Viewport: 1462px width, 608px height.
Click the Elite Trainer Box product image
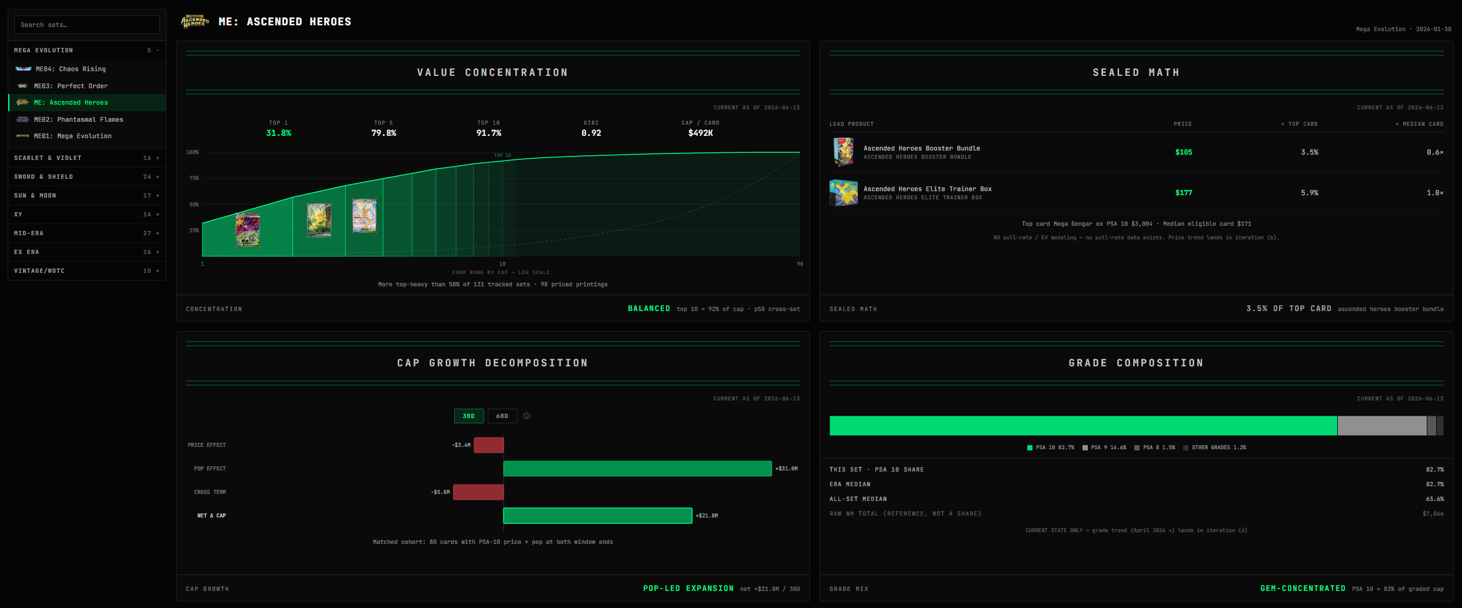point(844,193)
